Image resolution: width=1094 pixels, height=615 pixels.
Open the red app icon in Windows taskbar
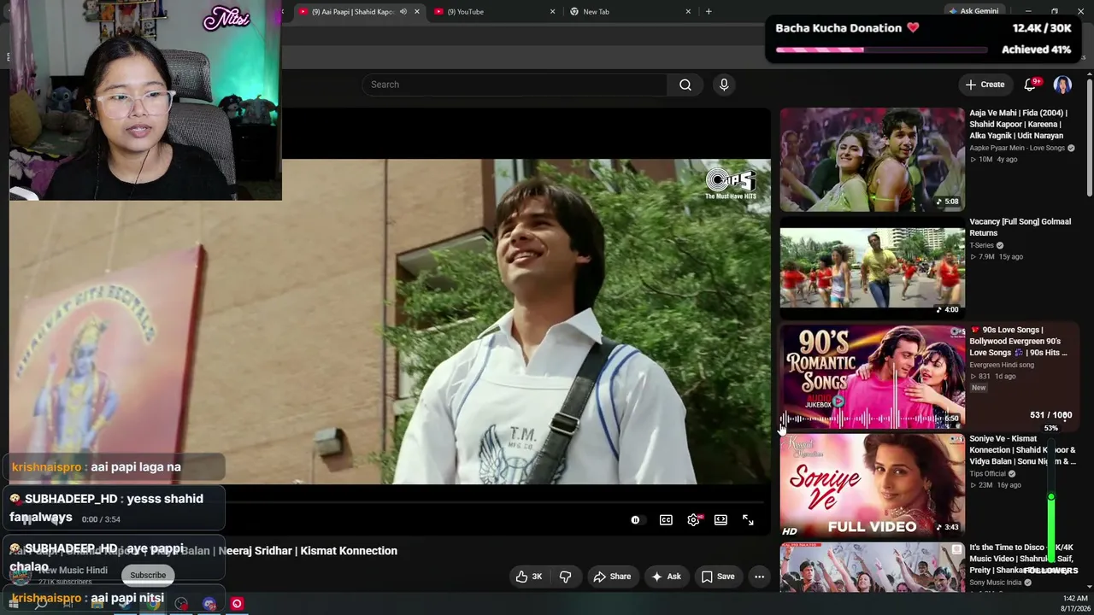pyautogui.click(x=237, y=604)
